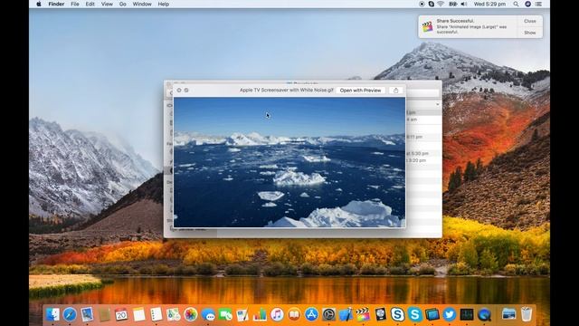This screenshot has width=579, height=326.
Task: Open QuickTime Player from the Dock
Action: click(x=484, y=314)
